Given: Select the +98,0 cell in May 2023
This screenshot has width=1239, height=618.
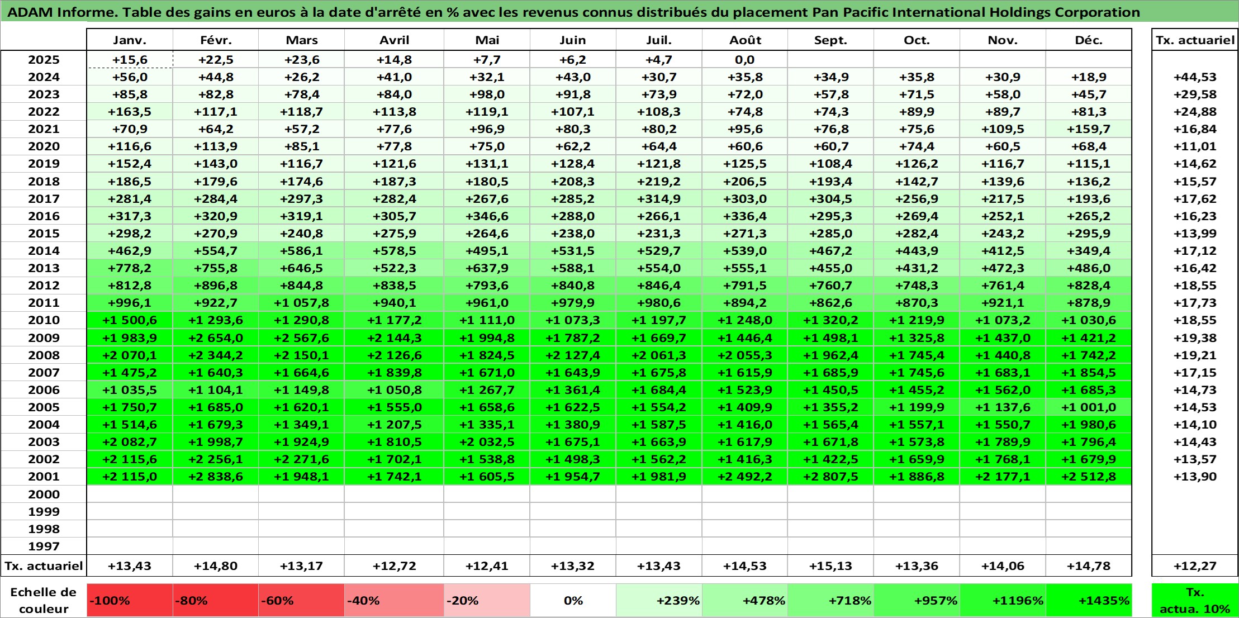Looking at the screenshot, I should pos(487,94).
